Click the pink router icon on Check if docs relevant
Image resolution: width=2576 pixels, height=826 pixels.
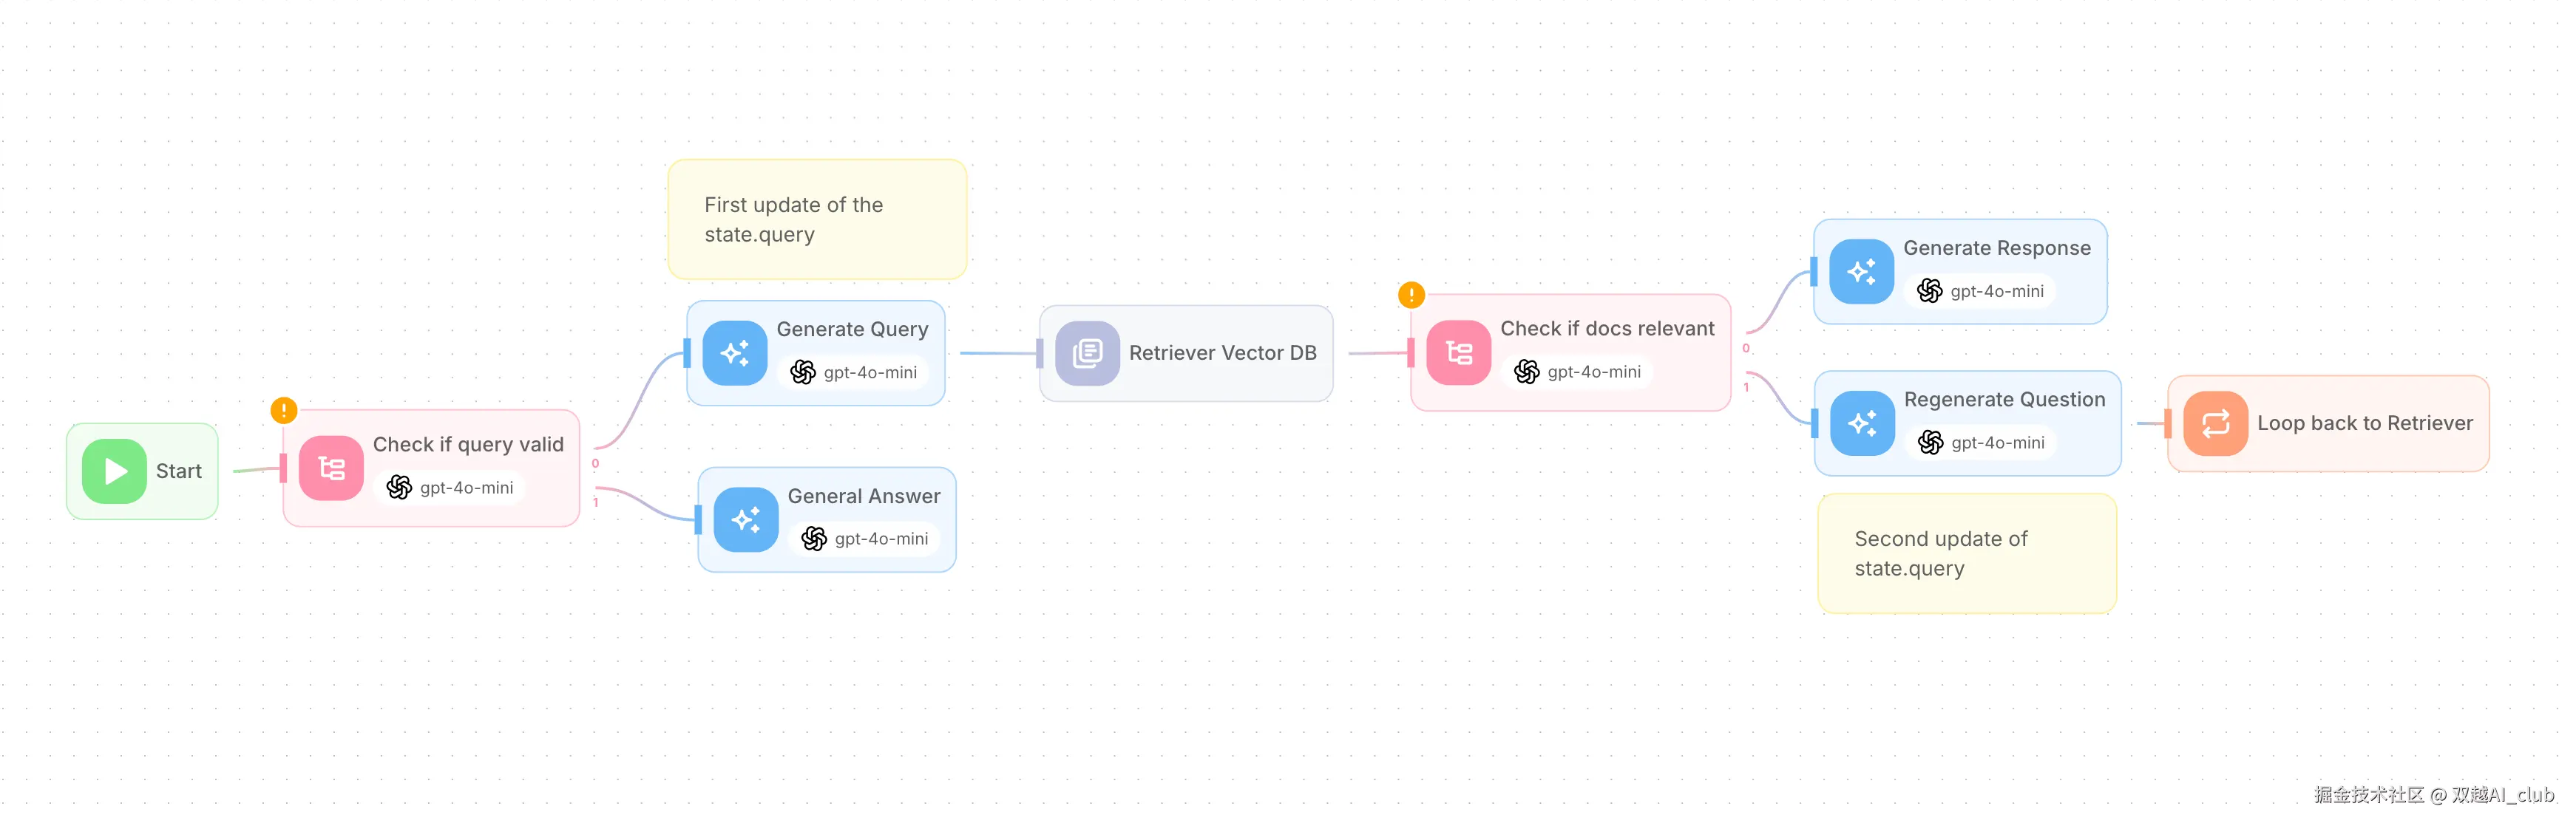(x=1458, y=352)
